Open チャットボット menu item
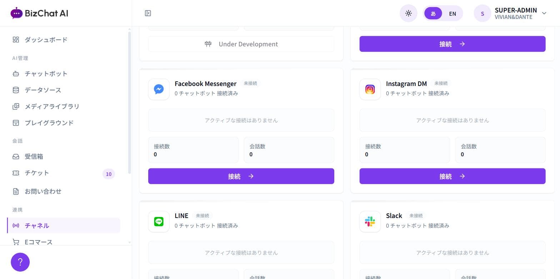This screenshot has height=279, width=560. (x=64, y=73)
